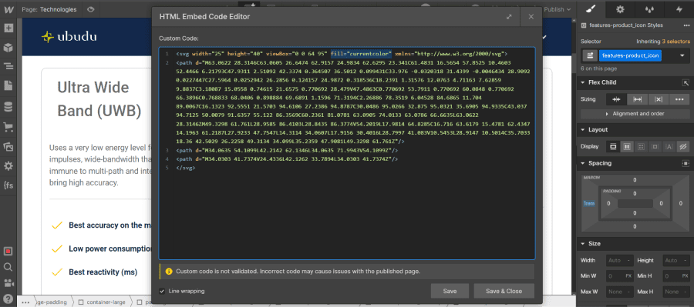Switch to the Style brush tab

[591, 9]
